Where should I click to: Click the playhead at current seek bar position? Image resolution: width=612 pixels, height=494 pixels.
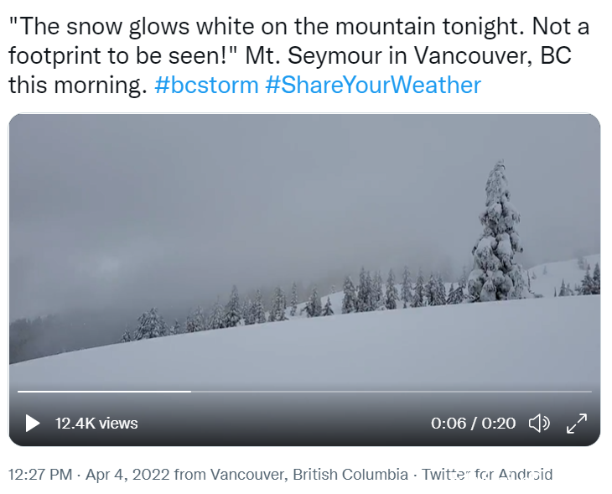(191, 392)
